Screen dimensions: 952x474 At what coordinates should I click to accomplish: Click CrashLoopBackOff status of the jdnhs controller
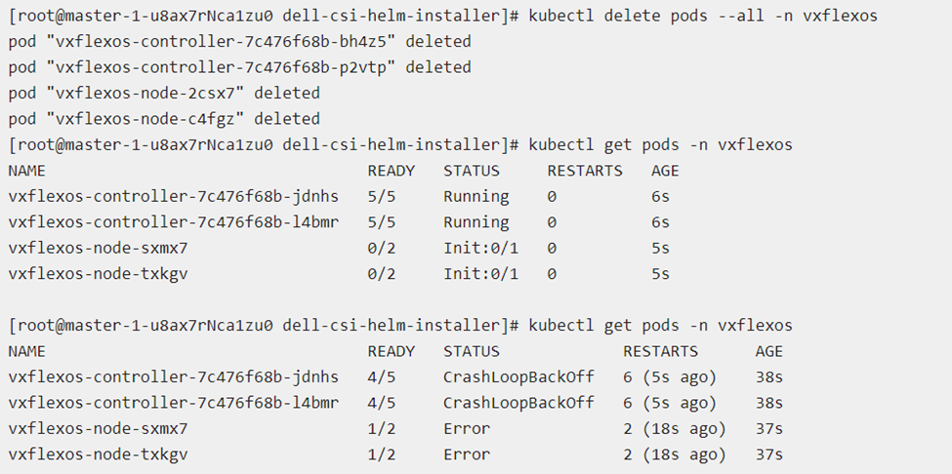click(517, 376)
